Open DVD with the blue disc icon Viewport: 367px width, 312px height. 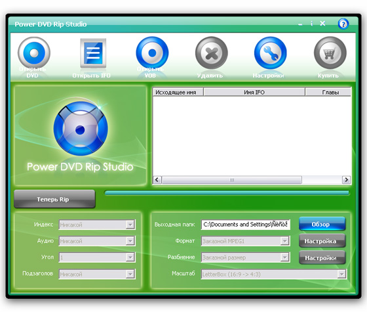point(34,53)
